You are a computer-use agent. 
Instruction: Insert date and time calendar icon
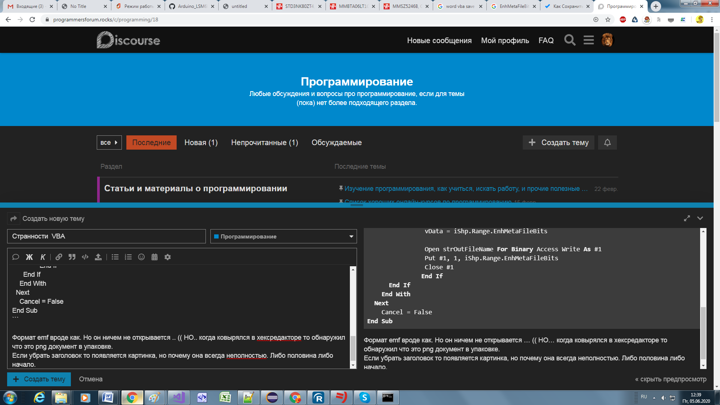[x=154, y=257]
